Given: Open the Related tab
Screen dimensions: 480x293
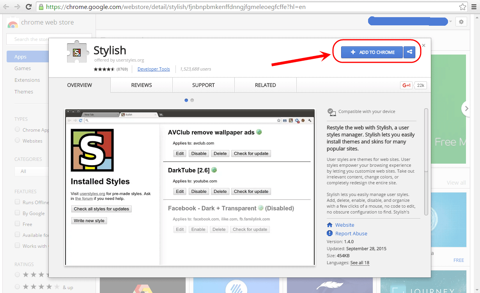Looking at the screenshot, I should [x=266, y=85].
